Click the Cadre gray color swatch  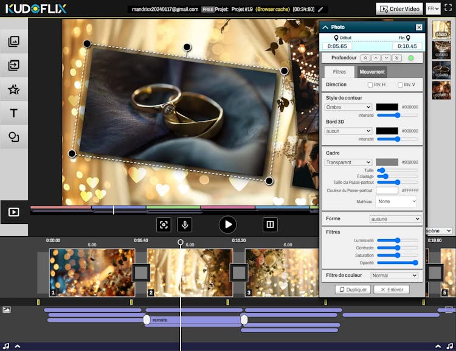coord(387,162)
